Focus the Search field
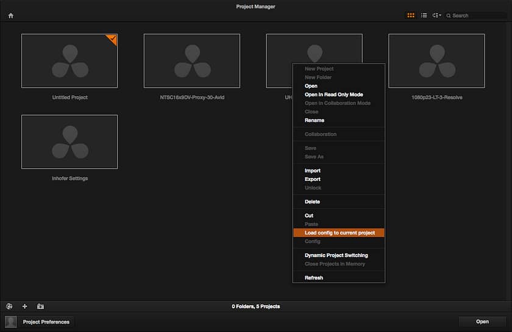Viewport: 512px width, 332px height. 476,15
